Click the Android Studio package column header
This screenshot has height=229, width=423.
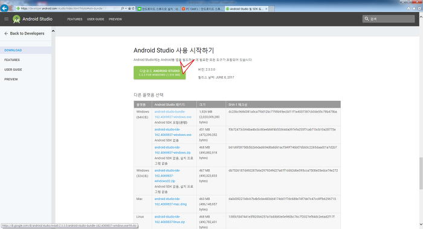(x=174, y=105)
